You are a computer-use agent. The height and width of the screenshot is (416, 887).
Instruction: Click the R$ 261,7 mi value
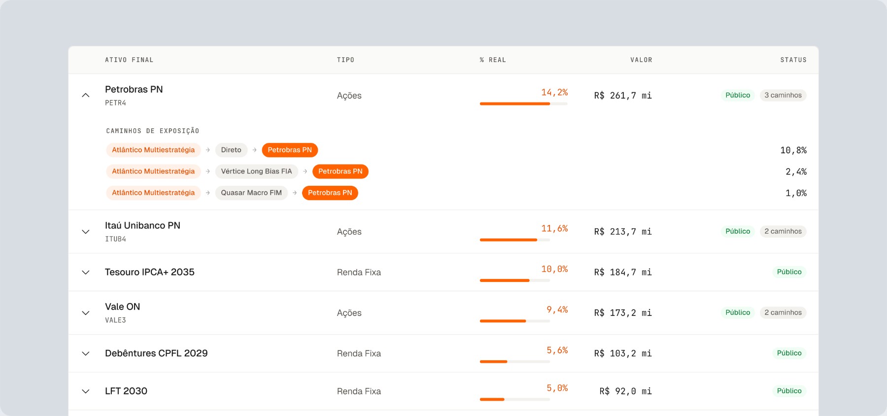click(623, 96)
